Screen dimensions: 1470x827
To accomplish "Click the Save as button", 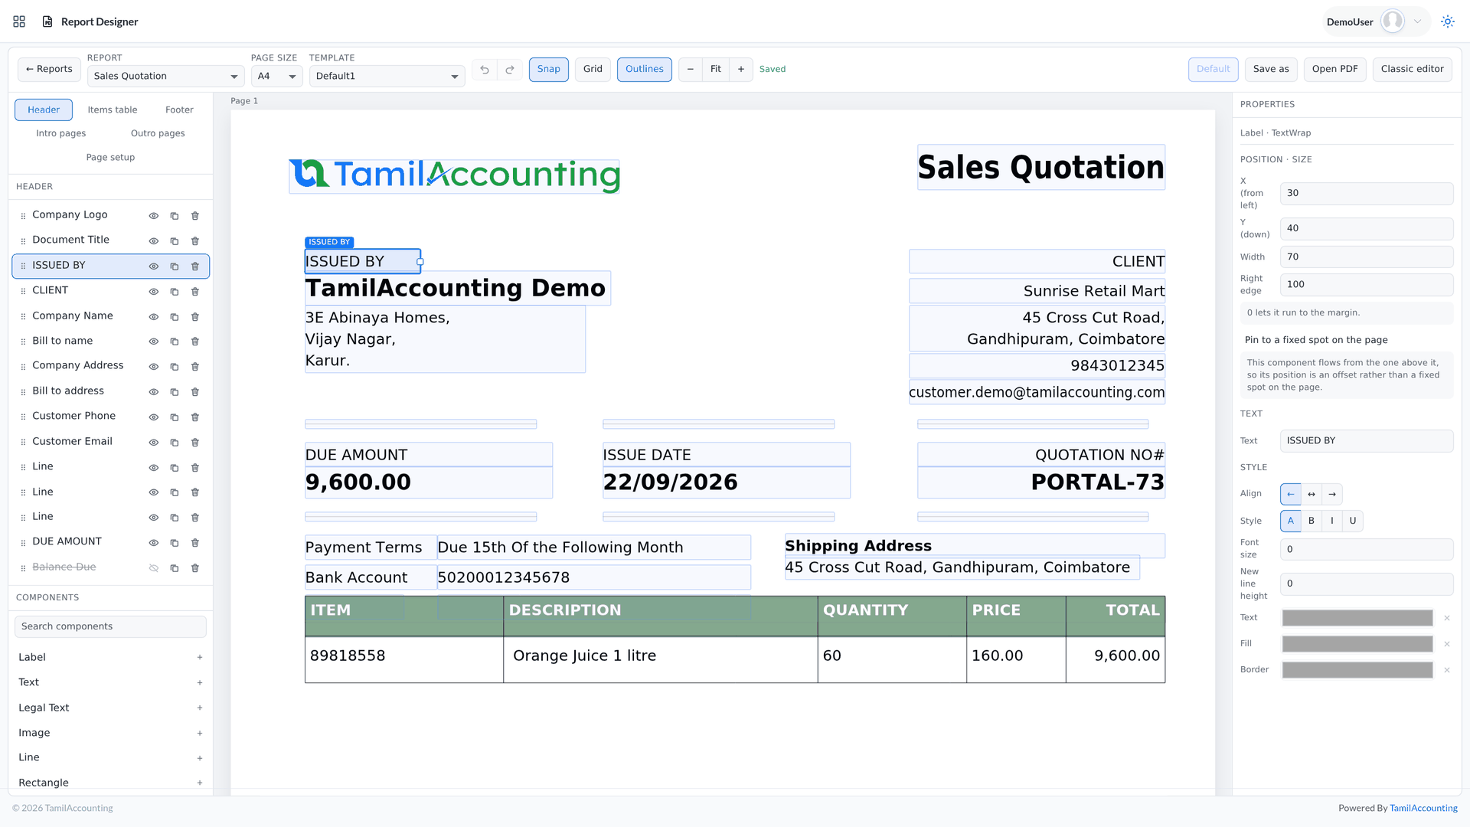I will (1271, 70).
